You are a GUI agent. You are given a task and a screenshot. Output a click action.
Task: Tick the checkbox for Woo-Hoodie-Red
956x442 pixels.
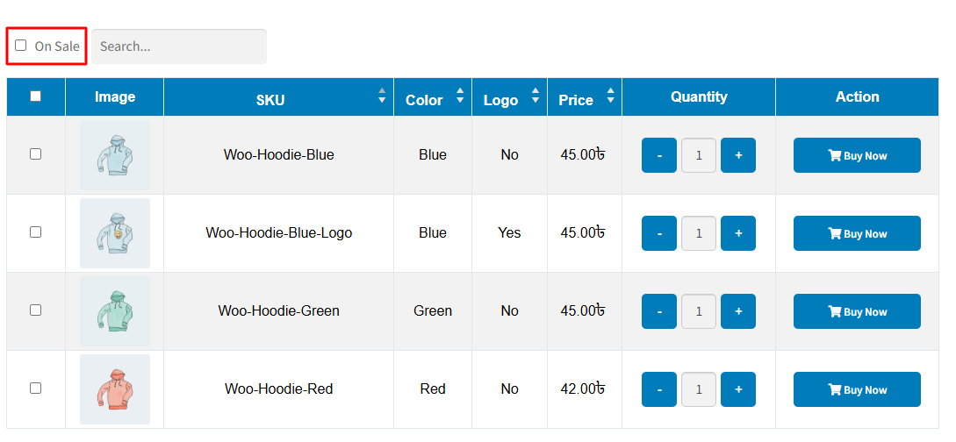point(36,388)
